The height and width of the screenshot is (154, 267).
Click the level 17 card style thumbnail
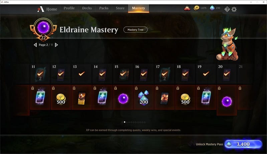164,98
